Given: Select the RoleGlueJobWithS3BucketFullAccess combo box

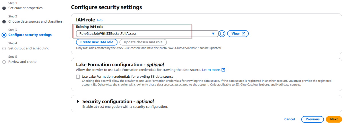Looking at the screenshot, I should 143,34.
